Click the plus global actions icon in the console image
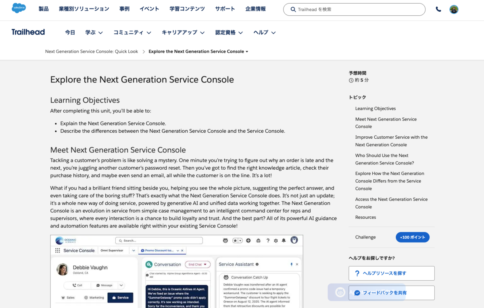This screenshot has height=308, width=484. (x=248, y=240)
